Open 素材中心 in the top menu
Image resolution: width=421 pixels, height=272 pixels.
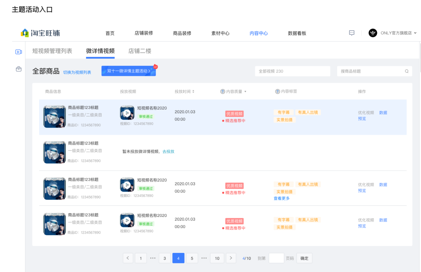click(x=220, y=33)
